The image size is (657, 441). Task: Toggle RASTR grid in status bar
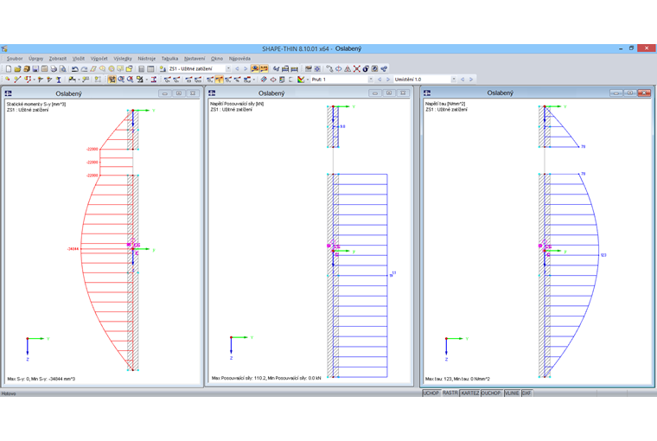click(x=450, y=393)
